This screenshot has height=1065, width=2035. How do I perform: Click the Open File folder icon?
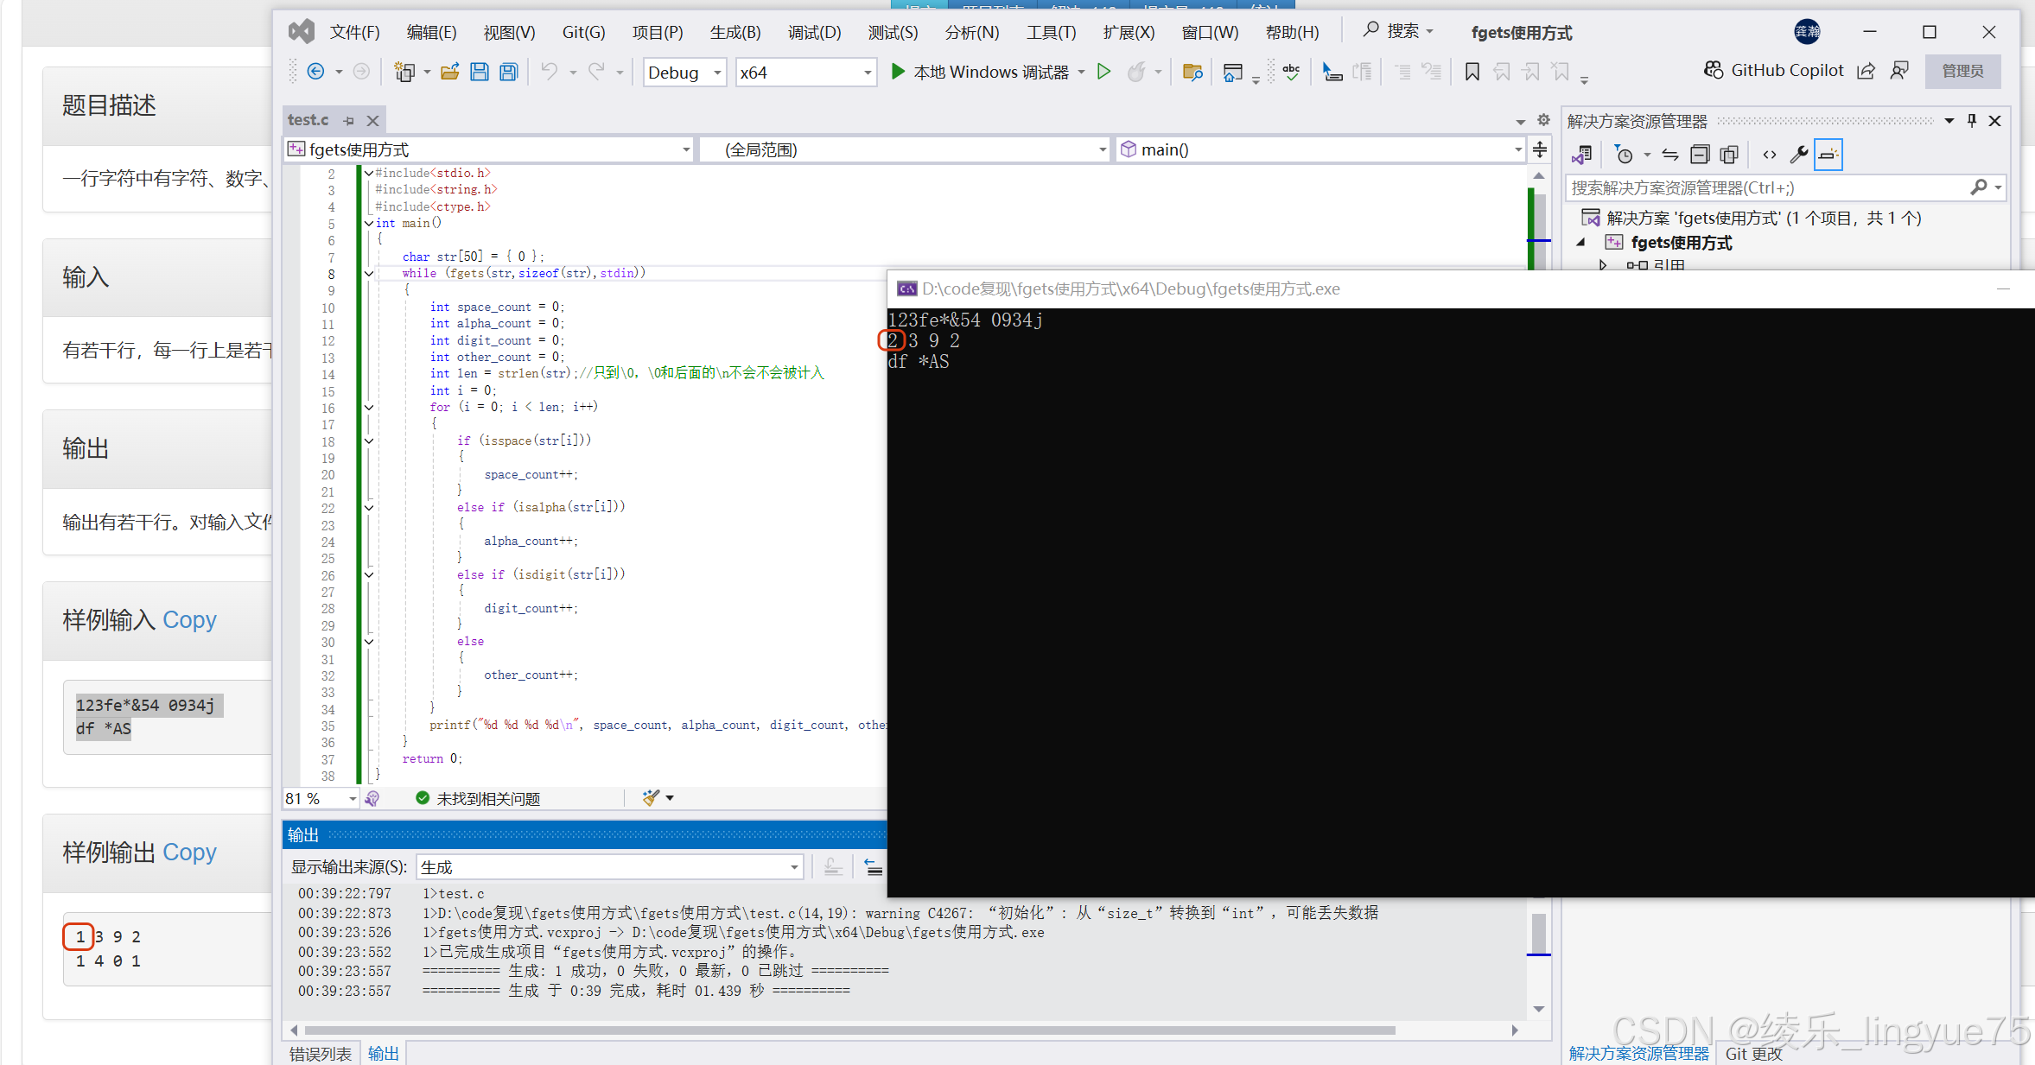tap(449, 73)
